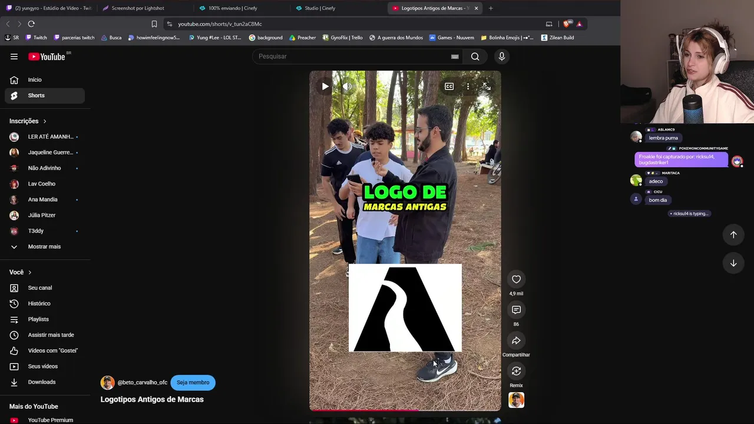Image resolution: width=754 pixels, height=424 pixels.
Task: Expand the Você section arrow
Action: (29, 273)
